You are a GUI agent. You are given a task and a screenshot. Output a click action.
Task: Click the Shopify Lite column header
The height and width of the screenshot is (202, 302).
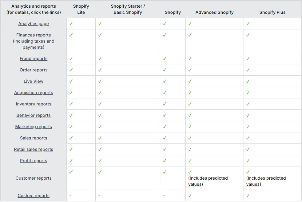pyautogui.click(x=81, y=9)
